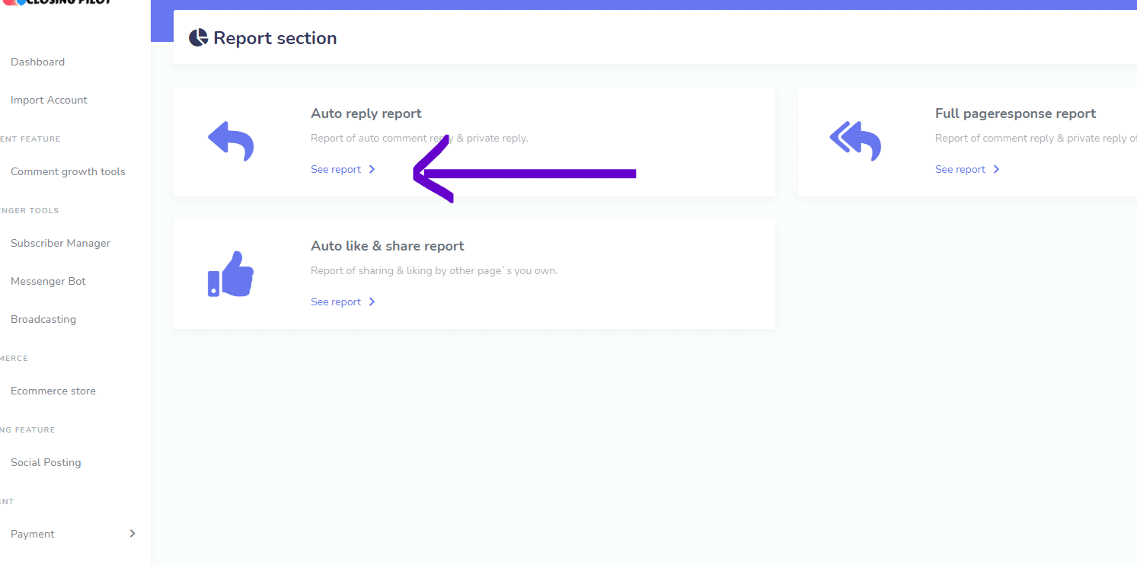The image size is (1137, 565).
Task: Expand the Payment menu arrow
Action: click(x=133, y=534)
